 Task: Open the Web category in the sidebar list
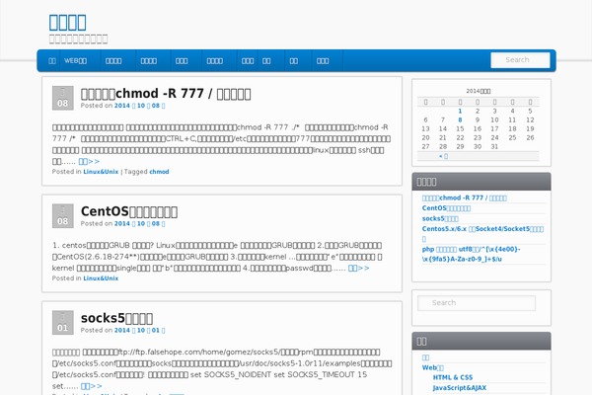tap(433, 367)
